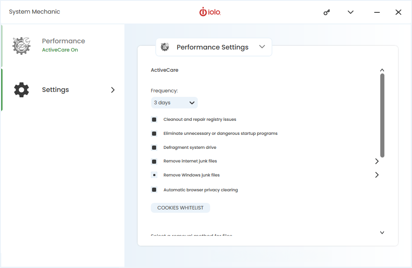
Task: Click the scroll down arrow in settings panel
Action: pyautogui.click(x=382, y=233)
